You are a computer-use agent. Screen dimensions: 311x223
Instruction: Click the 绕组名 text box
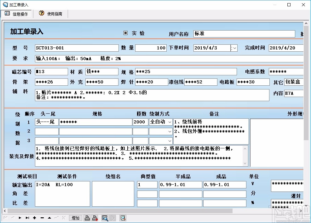click(113, 194)
